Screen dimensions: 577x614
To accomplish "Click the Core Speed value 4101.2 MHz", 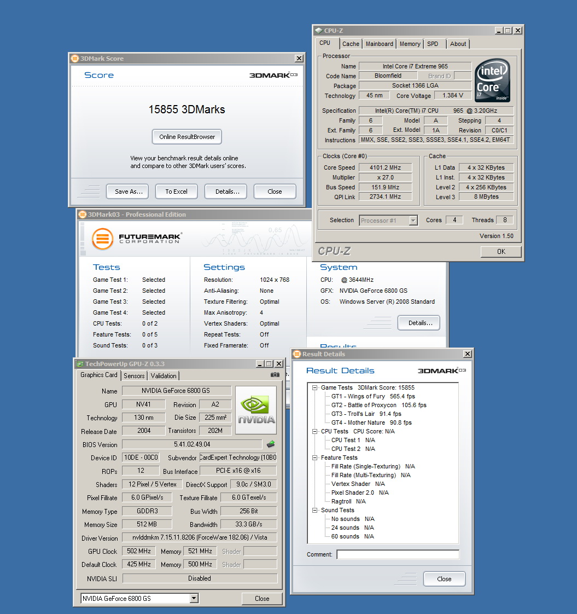I will [x=386, y=167].
